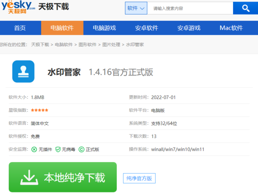Screen dimensions: 258x193
Task: Click the 简体中文 language value
Action: [40, 123]
